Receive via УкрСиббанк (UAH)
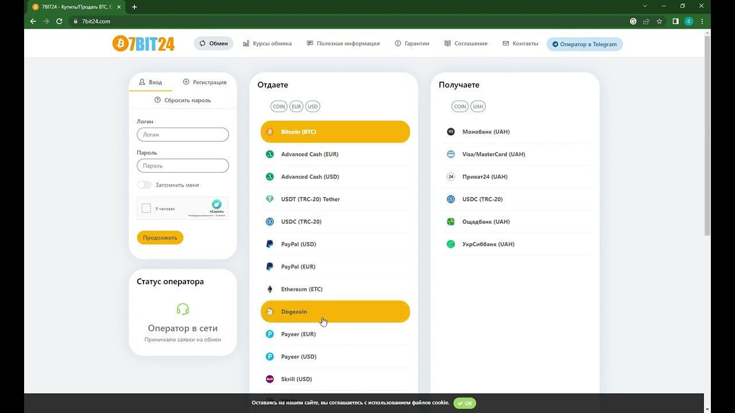This screenshot has height=413, width=735. pyautogui.click(x=516, y=244)
